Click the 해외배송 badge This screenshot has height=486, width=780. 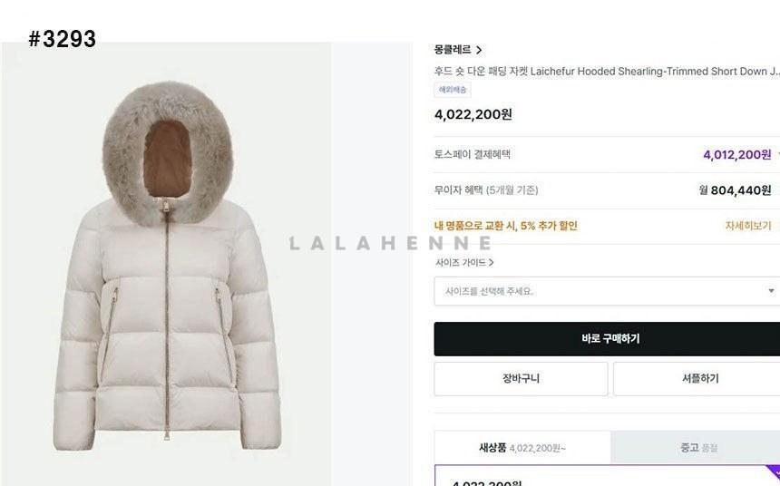[453, 90]
